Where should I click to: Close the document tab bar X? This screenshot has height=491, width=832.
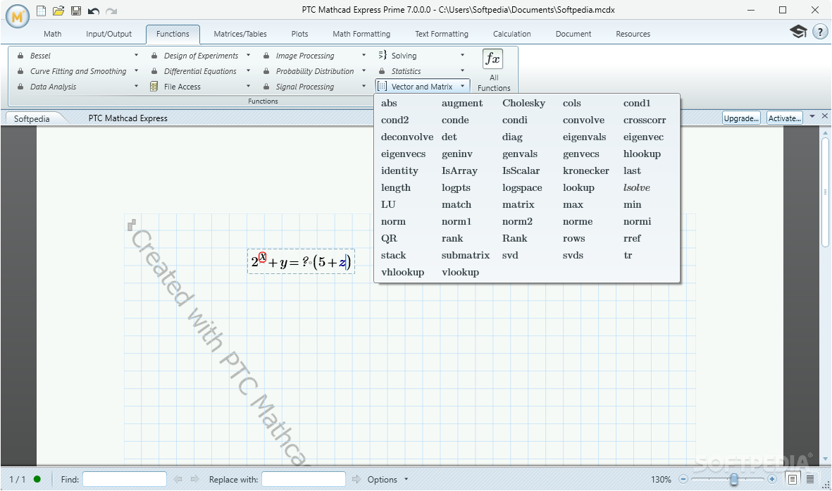[824, 116]
